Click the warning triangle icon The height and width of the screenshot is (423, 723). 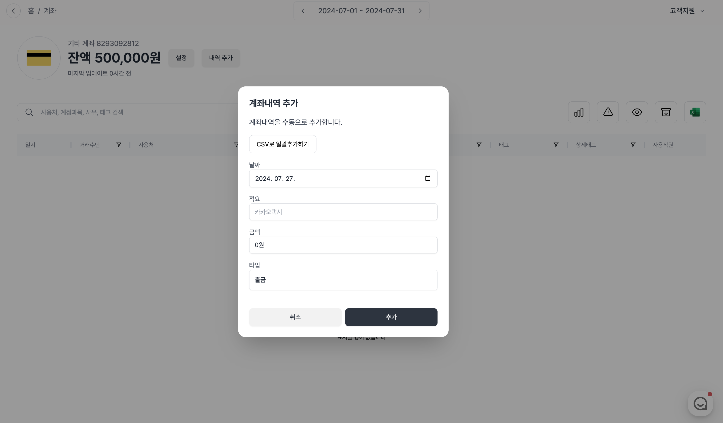(608, 112)
